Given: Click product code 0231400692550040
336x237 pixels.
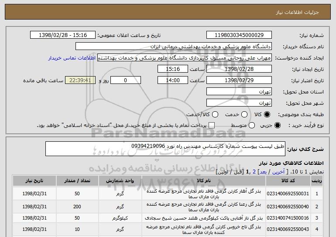Looking at the screenshot, I should [x=288, y=207].
